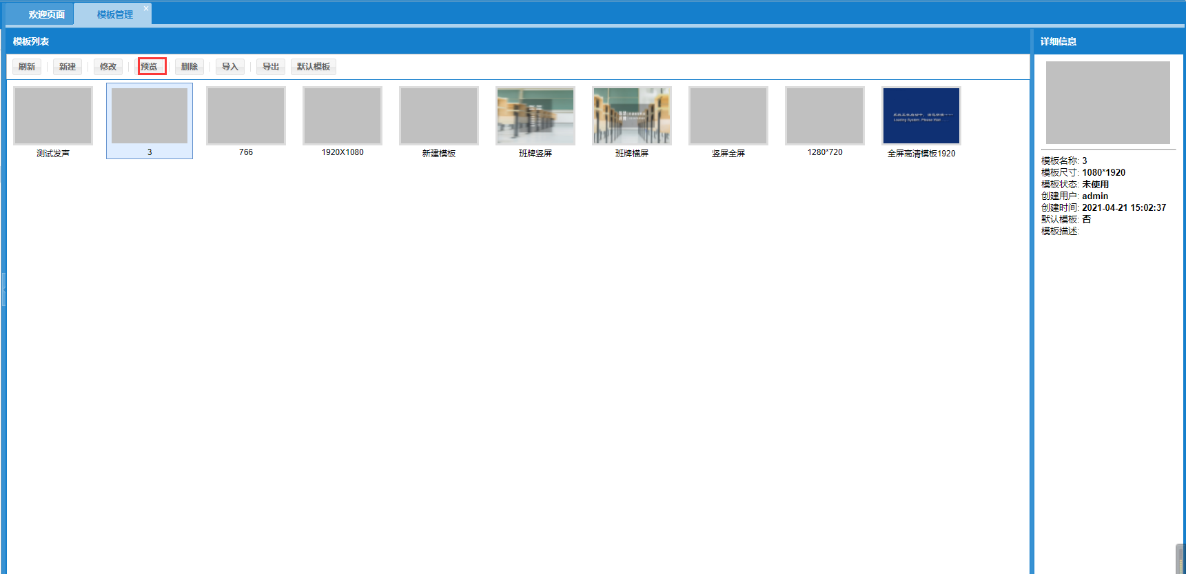Click the 测试发声 template label
Image resolution: width=1186 pixels, height=574 pixels.
(x=53, y=154)
